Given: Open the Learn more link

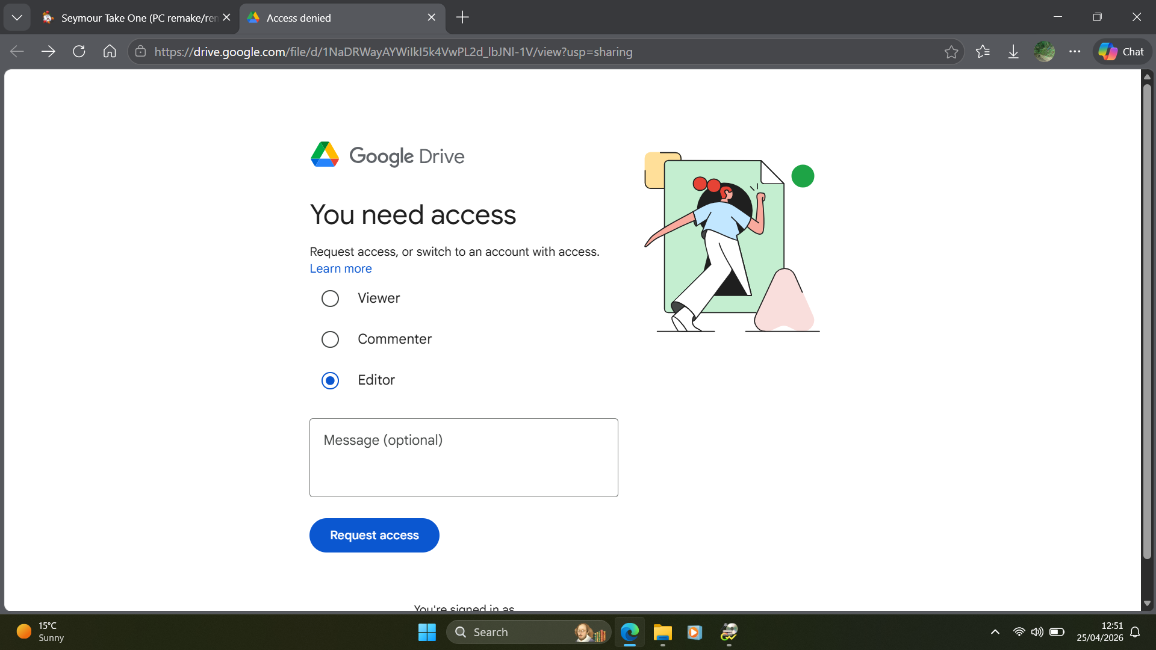Looking at the screenshot, I should [341, 268].
